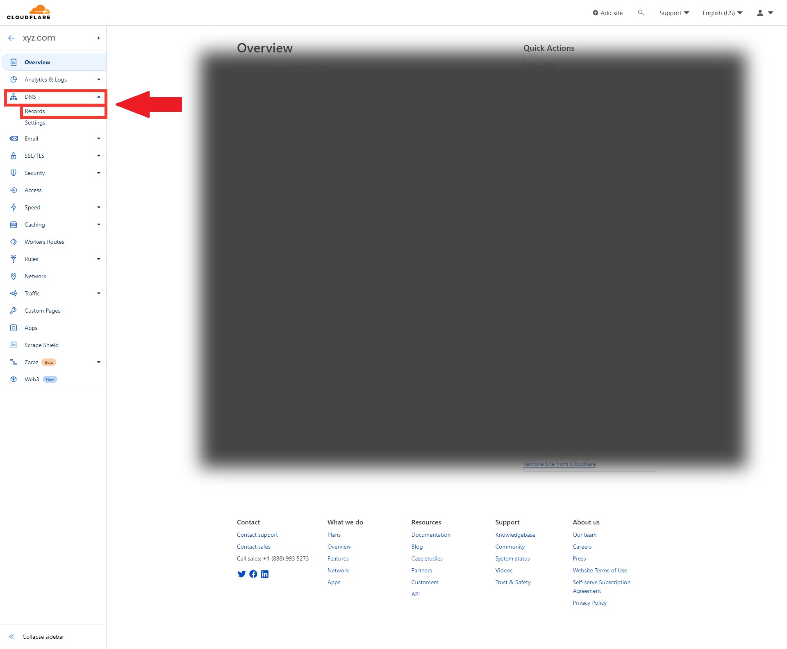Expand the Analytics & Logs section

coord(99,79)
